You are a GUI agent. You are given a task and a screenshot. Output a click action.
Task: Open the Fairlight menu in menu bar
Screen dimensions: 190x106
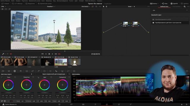81,1
